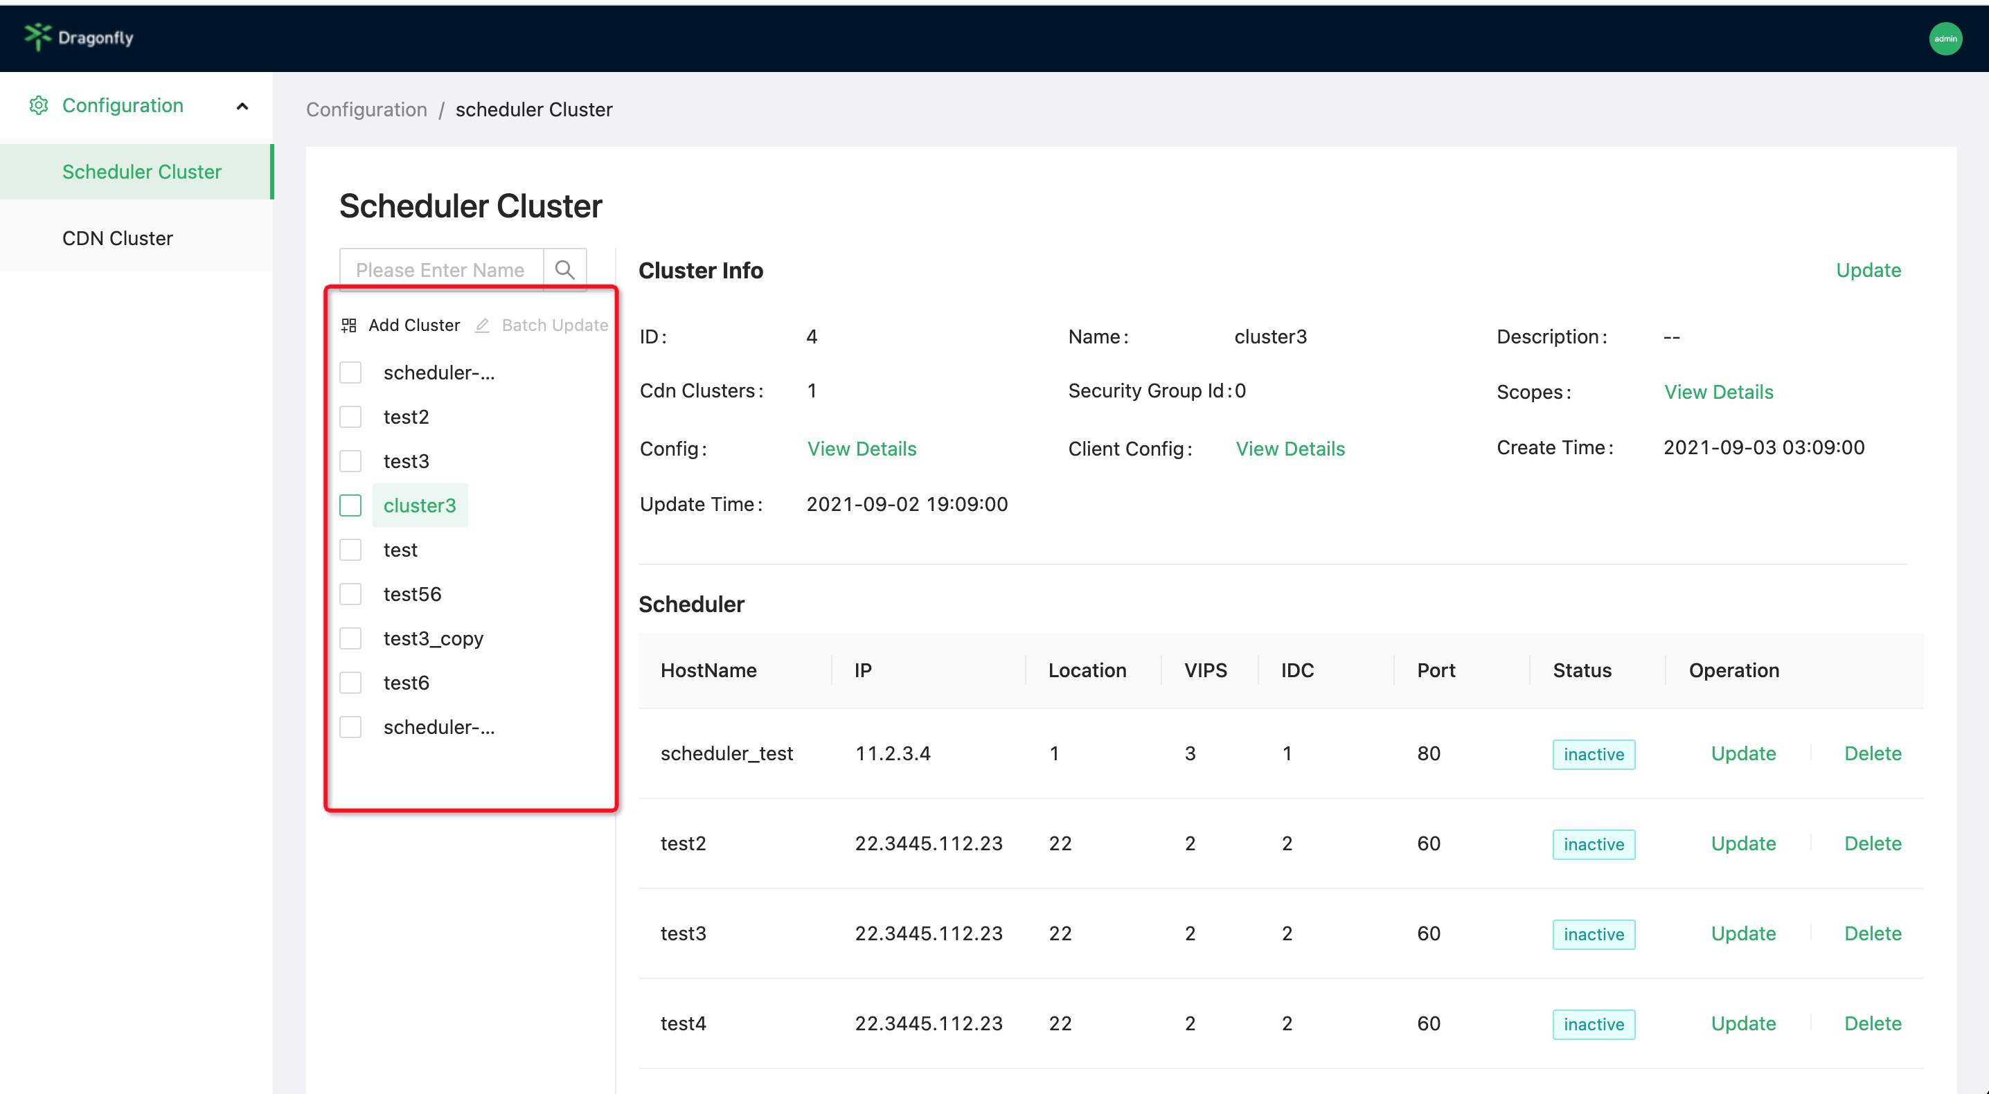Focus the Please Enter Name search field
Viewport: 1989px width, 1094px height.
click(440, 269)
